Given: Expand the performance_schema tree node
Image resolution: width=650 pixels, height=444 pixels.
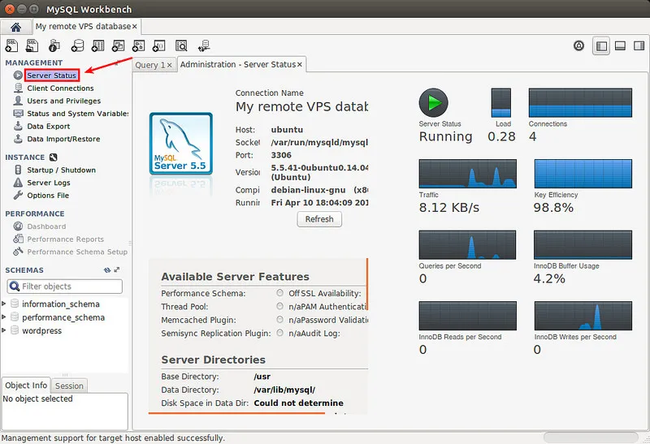Looking at the screenshot, I should point(5,317).
